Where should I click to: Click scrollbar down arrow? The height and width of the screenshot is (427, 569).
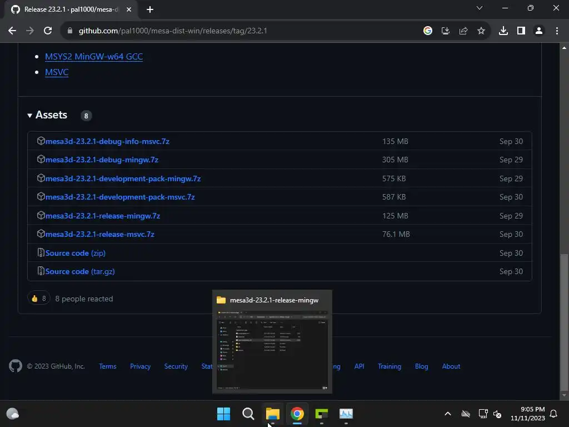pos(564,395)
